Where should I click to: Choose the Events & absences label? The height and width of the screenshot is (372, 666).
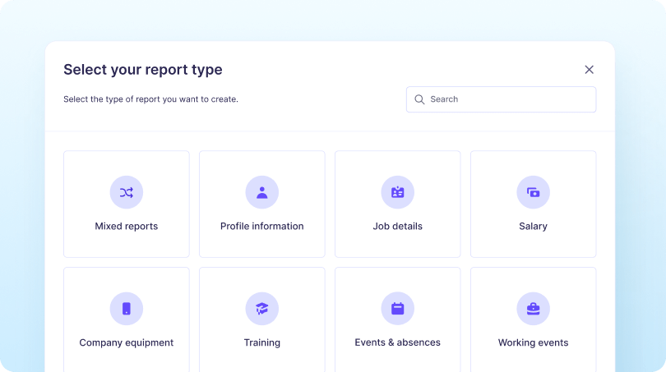pyautogui.click(x=397, y=342)
